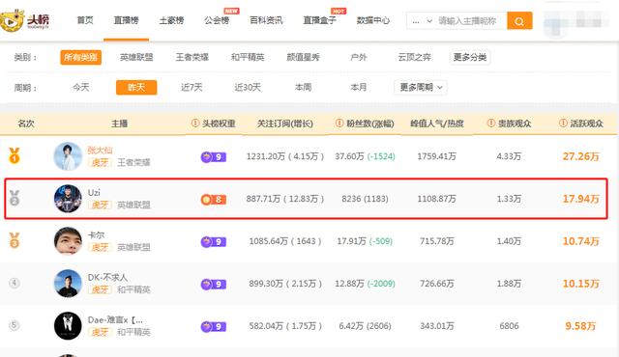Screen dimensions: 619x357
Task: Filter by 英雄联盟 category
Action: (136, 57)
